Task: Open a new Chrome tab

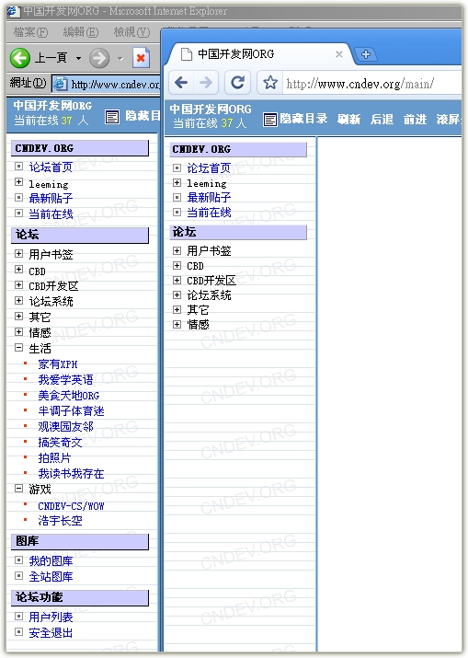Action: [366, 54]
